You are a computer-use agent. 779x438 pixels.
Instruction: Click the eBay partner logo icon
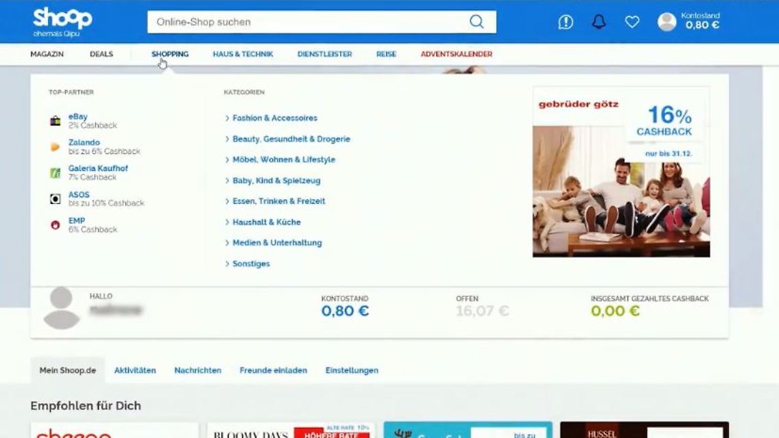click(x=56, y=121)
